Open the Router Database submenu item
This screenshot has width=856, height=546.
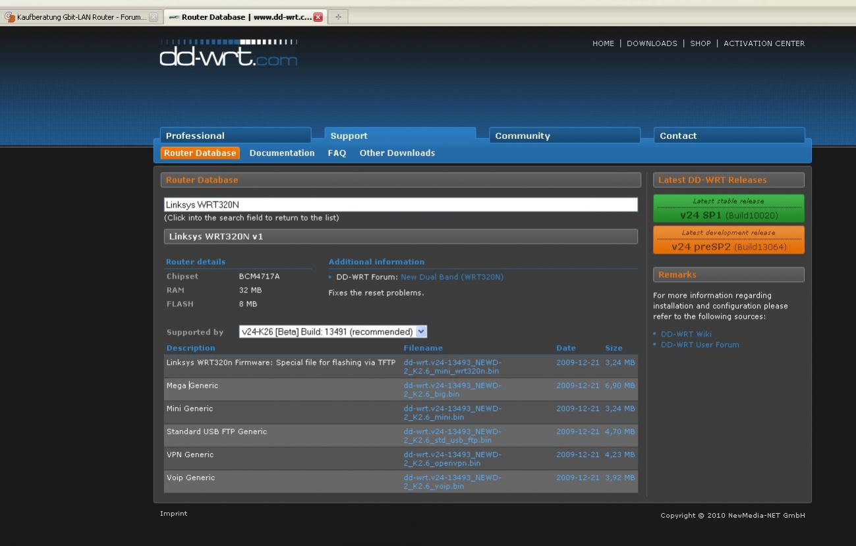coord(200,153)
